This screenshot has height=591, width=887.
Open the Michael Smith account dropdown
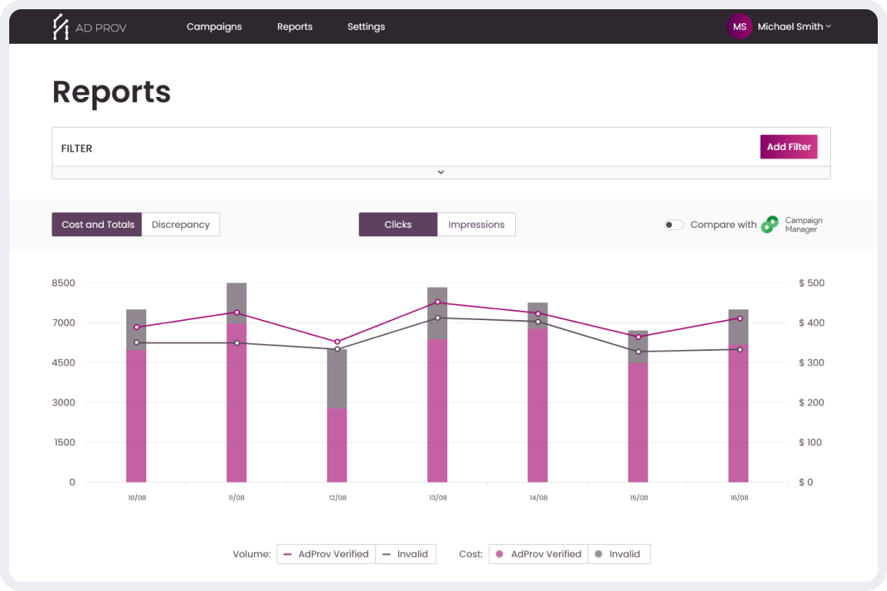point(794,27)
